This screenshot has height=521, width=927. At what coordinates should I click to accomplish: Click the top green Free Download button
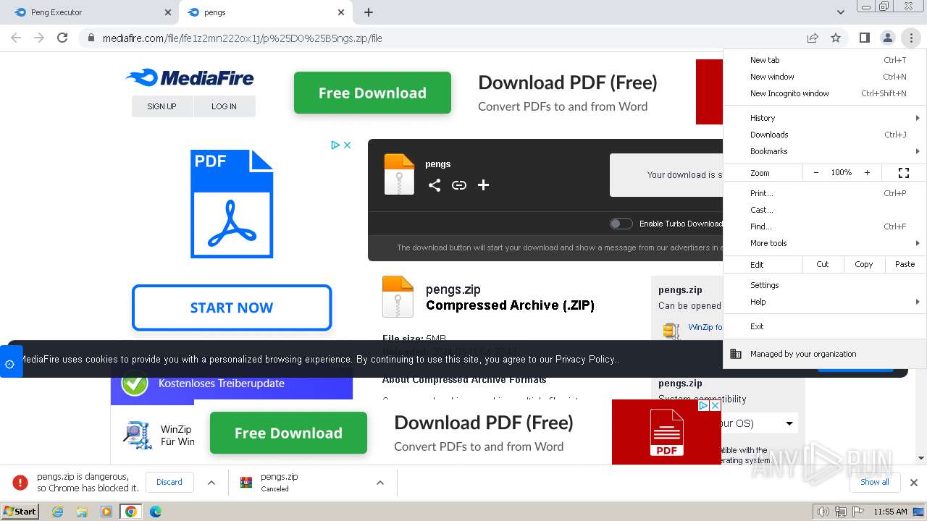372,93
